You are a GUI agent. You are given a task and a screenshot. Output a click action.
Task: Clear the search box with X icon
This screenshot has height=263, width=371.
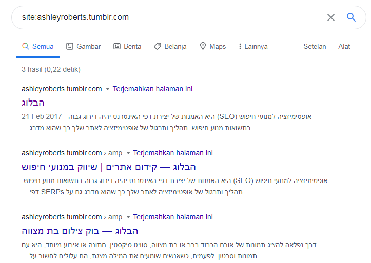331,17
